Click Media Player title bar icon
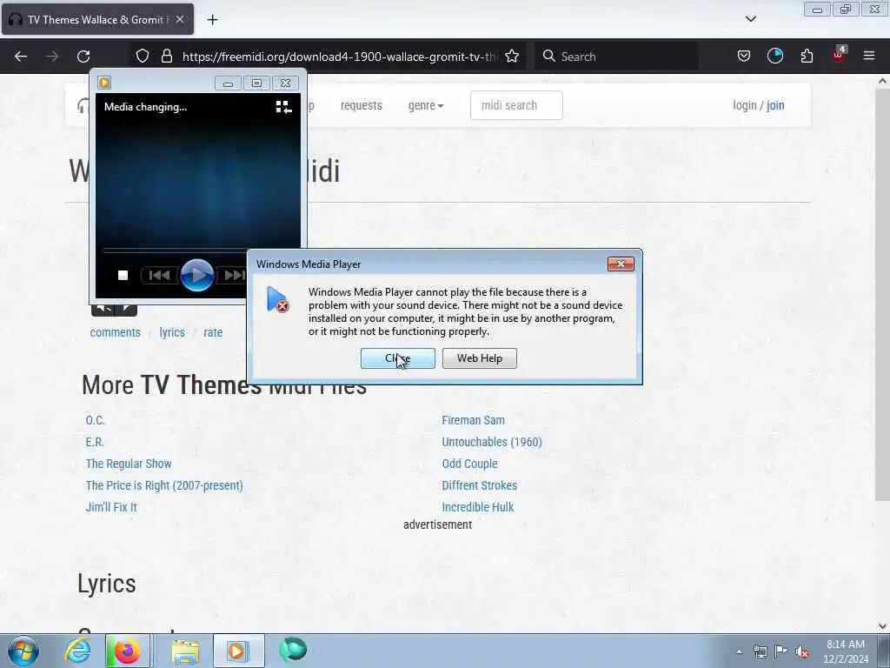This screenshot has height=668, width=890. click(x=104, y=83)
